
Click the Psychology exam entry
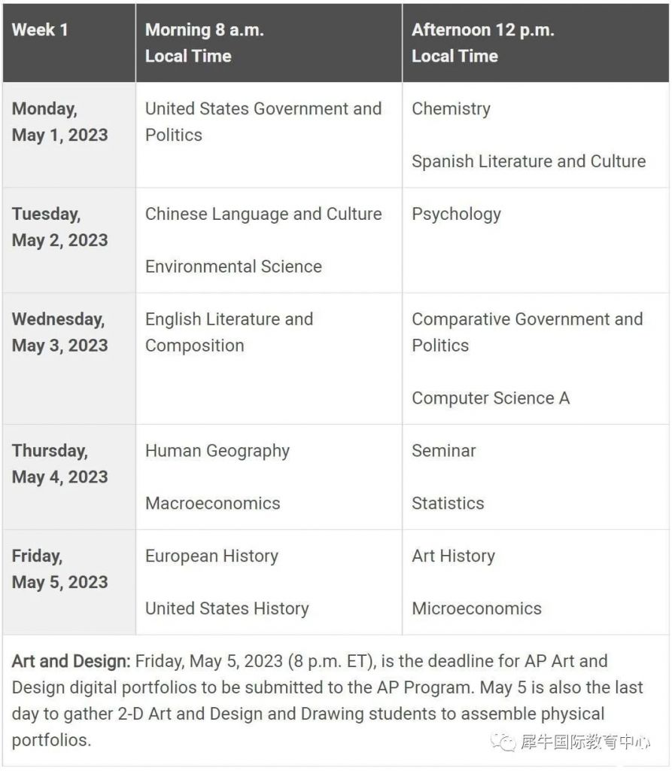click(456, 214)
